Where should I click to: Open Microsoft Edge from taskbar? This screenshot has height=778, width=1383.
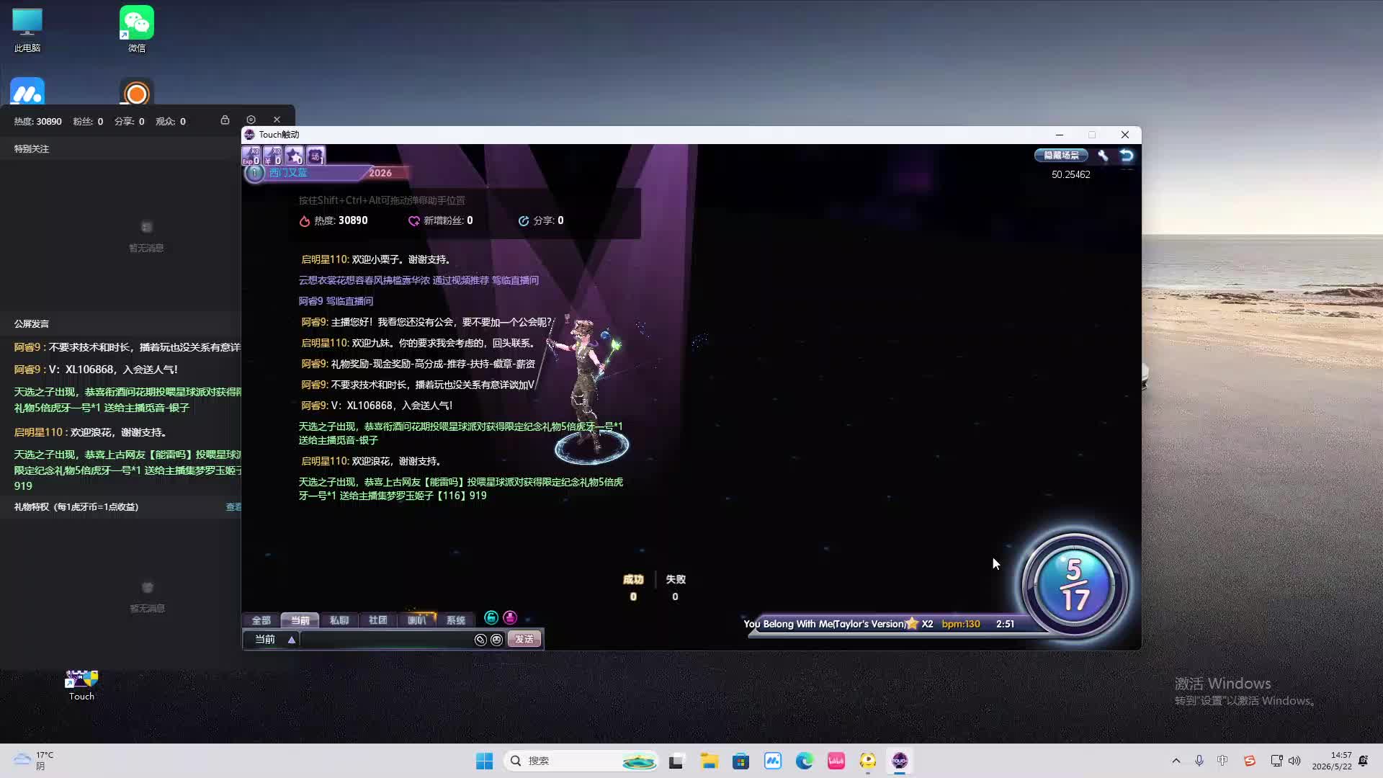coord(805,761)
